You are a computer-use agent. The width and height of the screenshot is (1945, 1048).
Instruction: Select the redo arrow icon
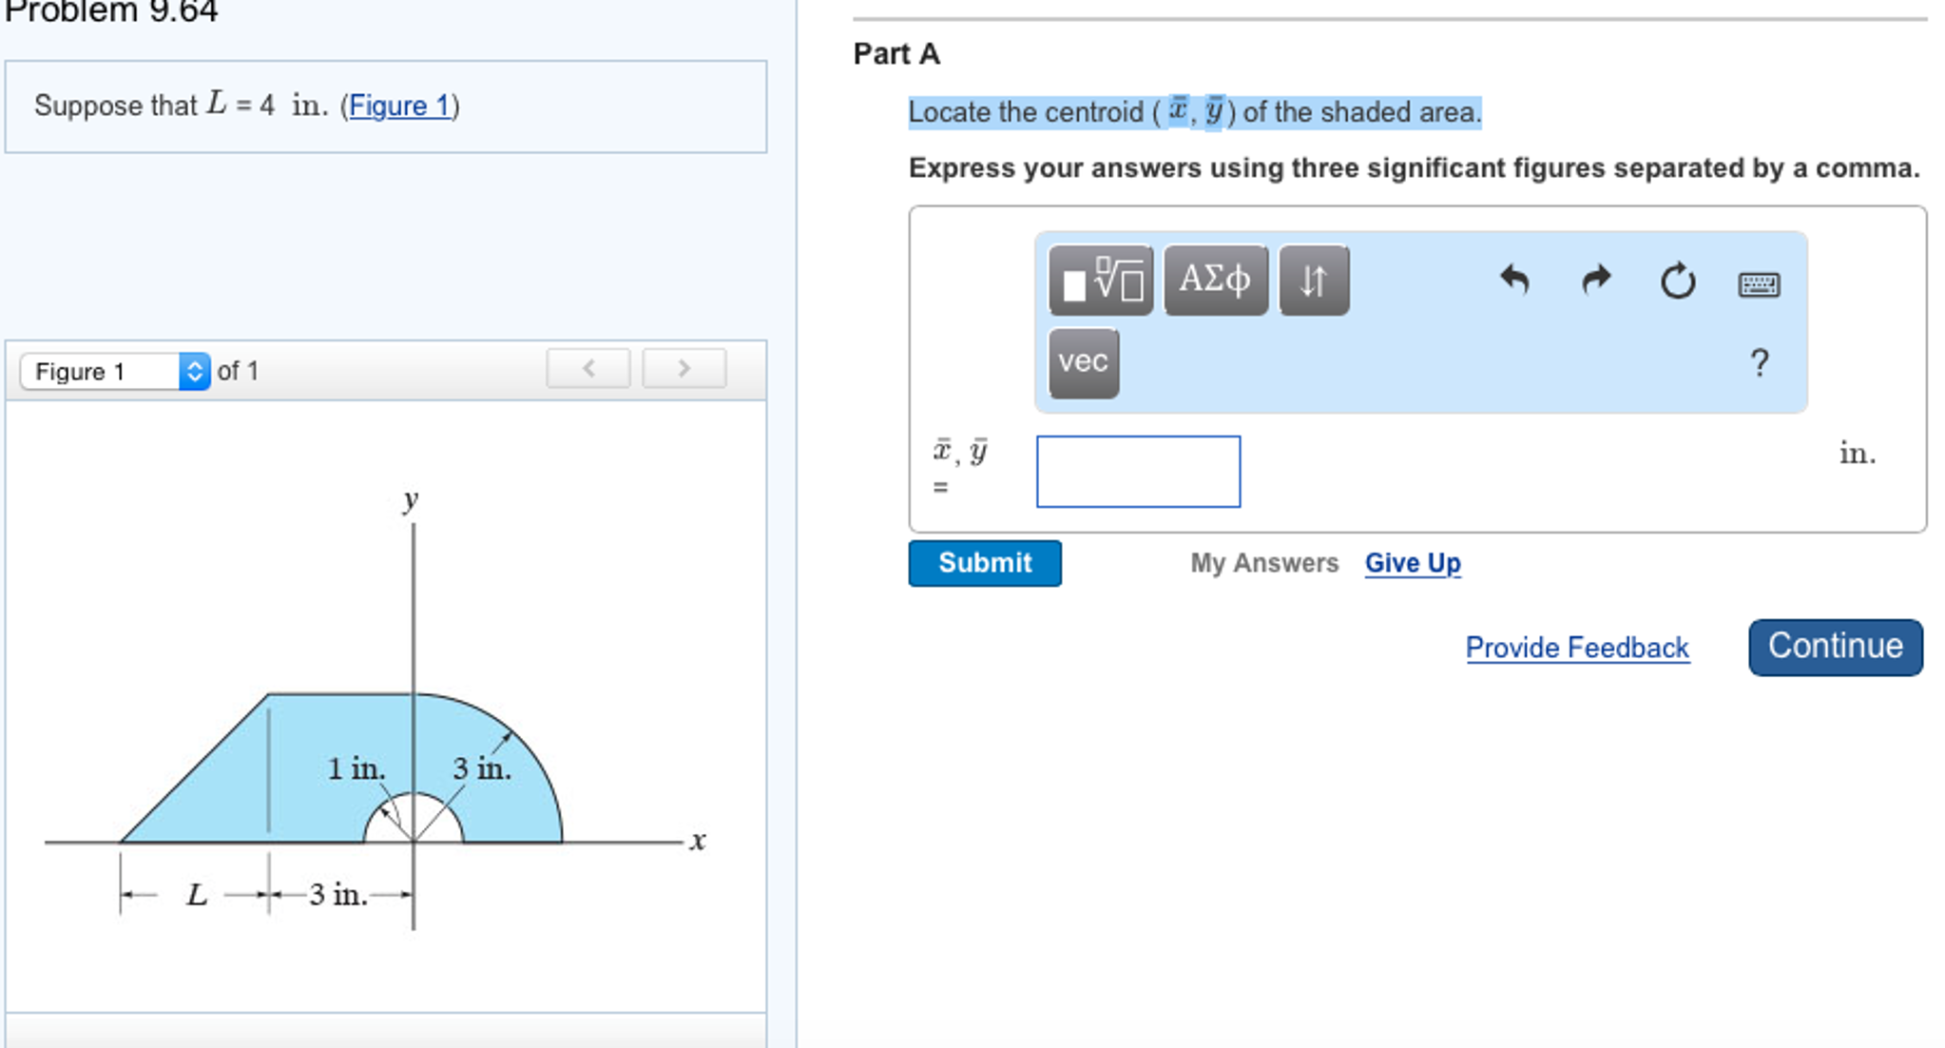pyautogui.click(x=1596, y=278)
